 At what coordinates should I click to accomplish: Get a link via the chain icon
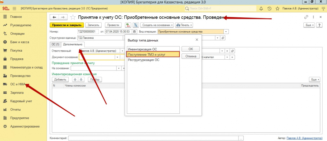click(x=306, y=17)
